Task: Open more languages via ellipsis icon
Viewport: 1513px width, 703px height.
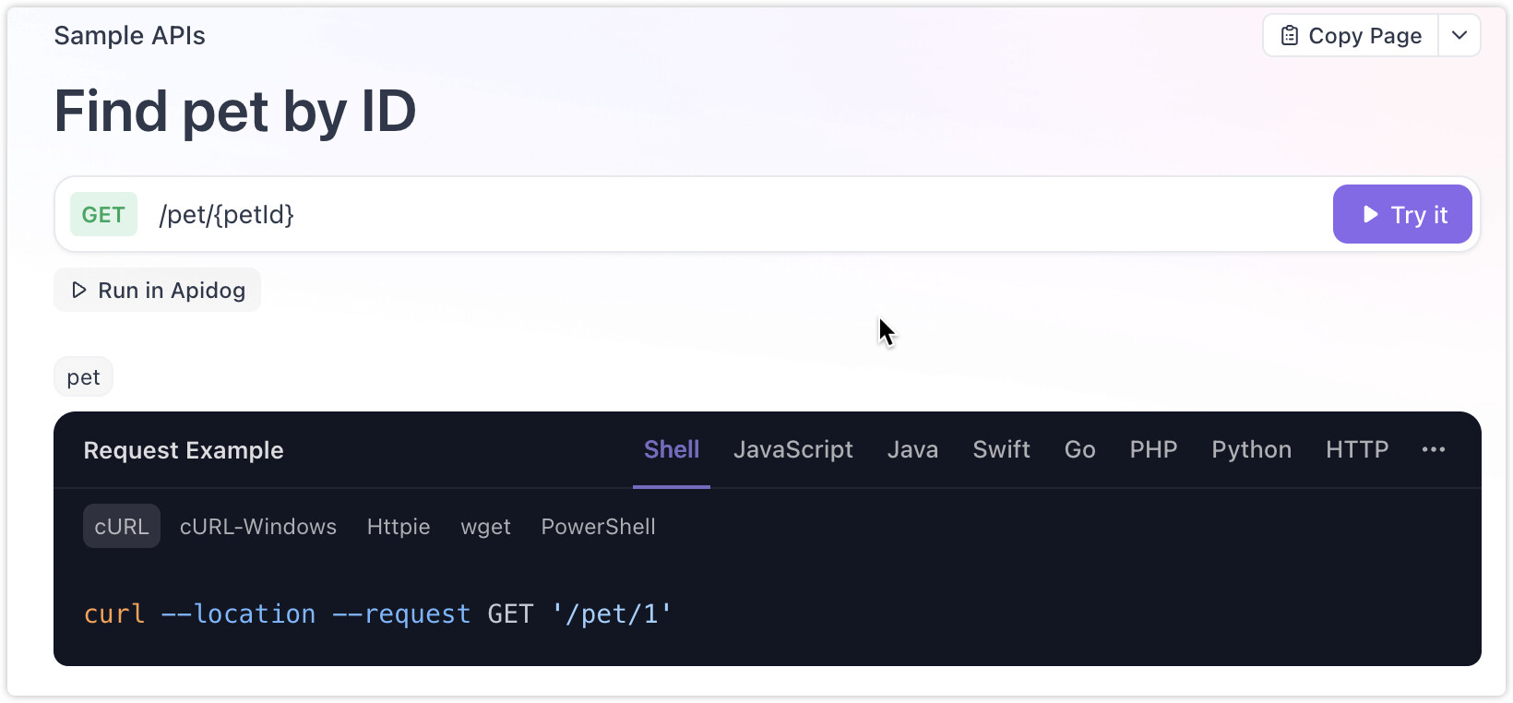Action: click(x=1434, y=449)
